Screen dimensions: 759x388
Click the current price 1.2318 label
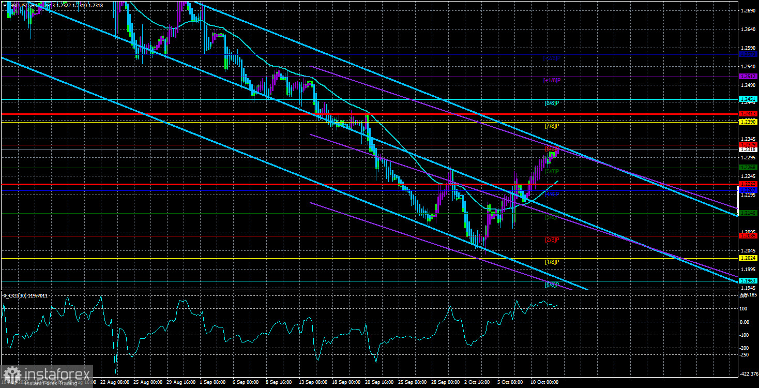point(748,150)
